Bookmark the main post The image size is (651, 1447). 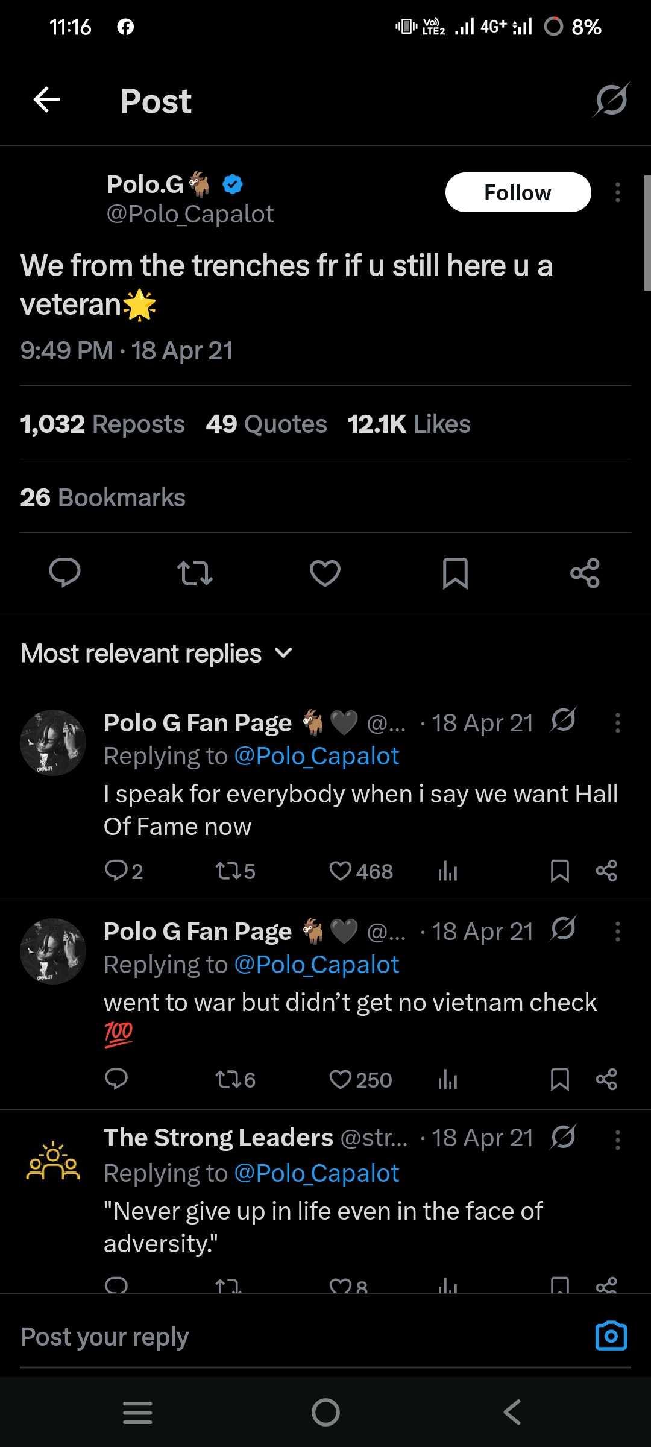[x=455, y=573]
